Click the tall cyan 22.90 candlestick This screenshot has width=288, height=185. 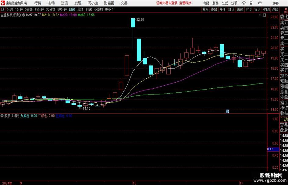click(133, 22)
